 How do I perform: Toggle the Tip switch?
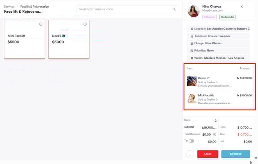click(191, 141)
